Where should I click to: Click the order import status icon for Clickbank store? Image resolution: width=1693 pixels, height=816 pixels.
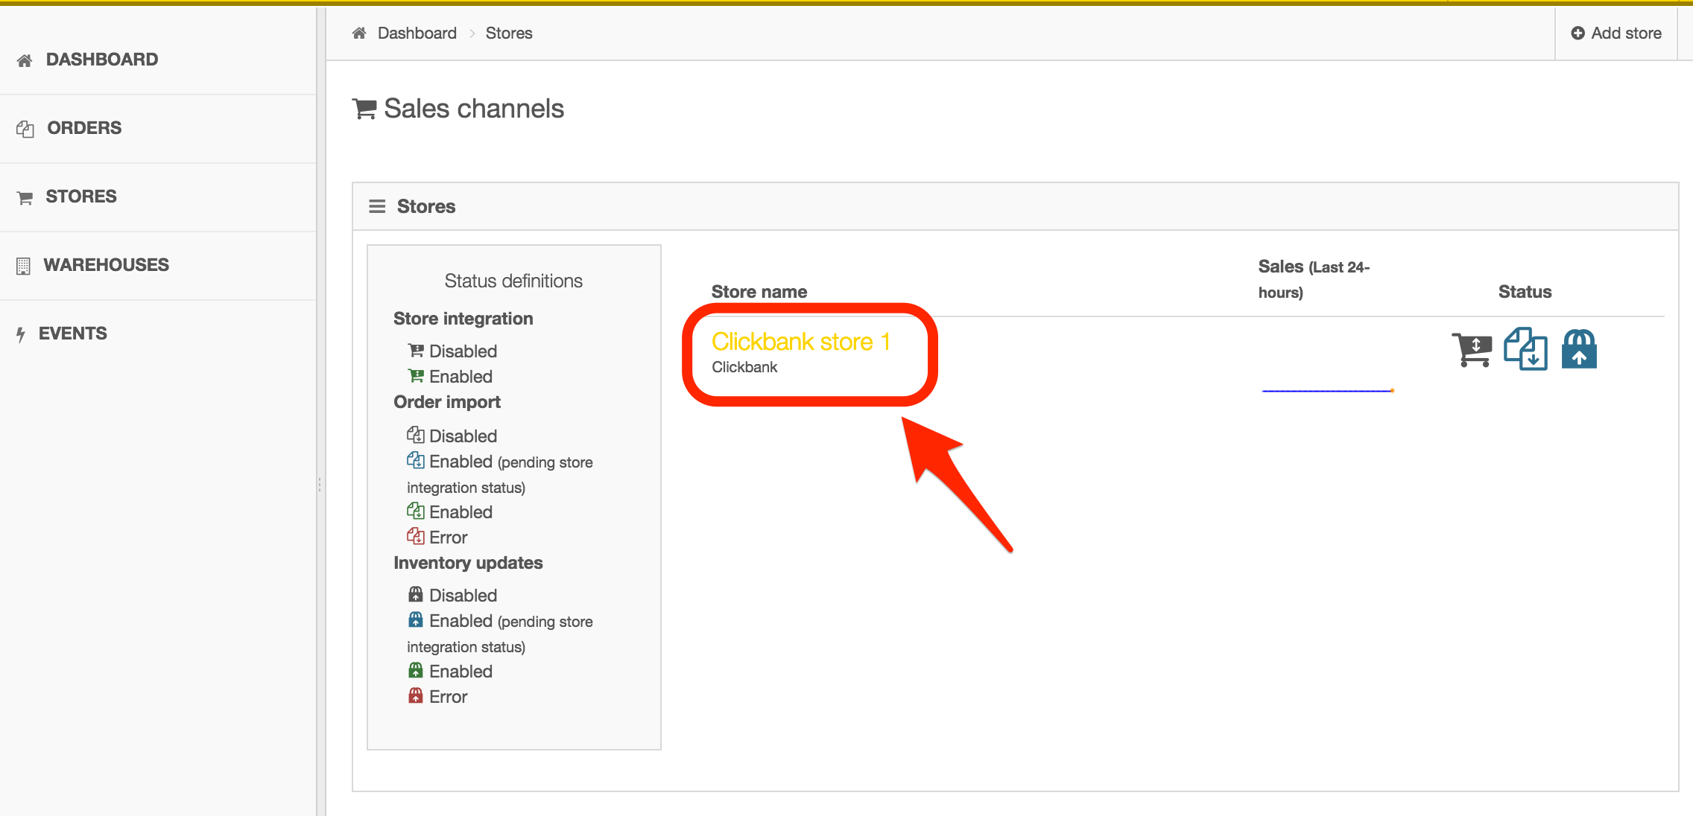pyautogui.click(x=1525, y=348)
